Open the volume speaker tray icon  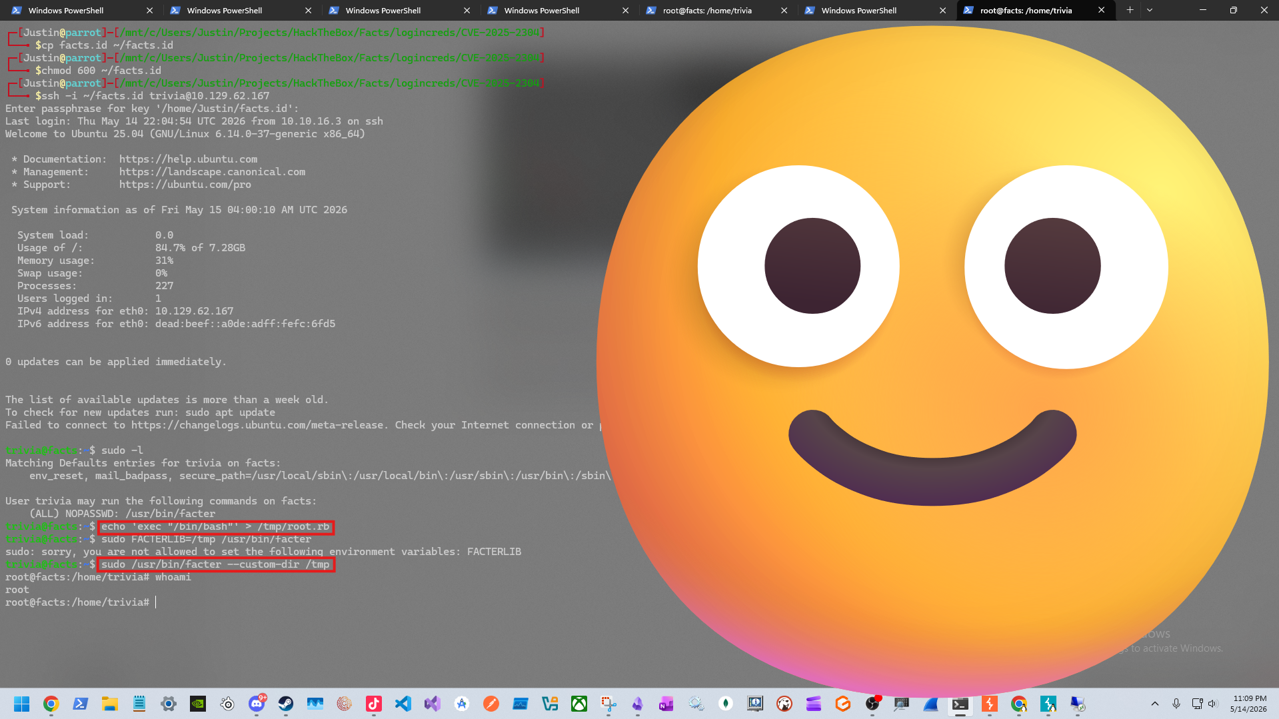[1212, 704]
